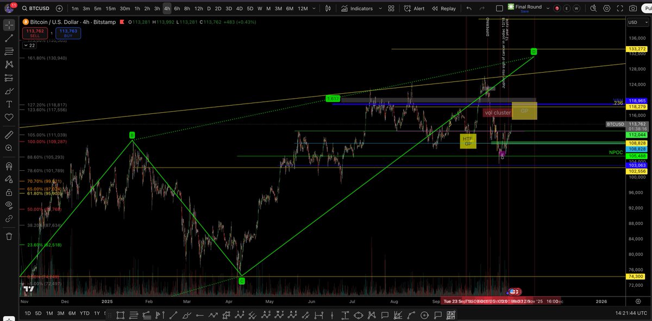Click the yellow HTF GP box
This screenshot has height=321, width=652.
point(468,141)
